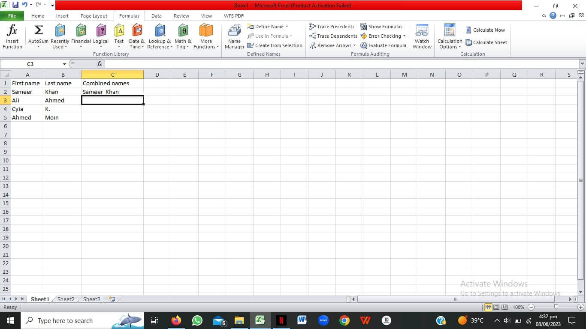
Task: Select the Sheet2 tab
Action: click(x=65, y=299)
